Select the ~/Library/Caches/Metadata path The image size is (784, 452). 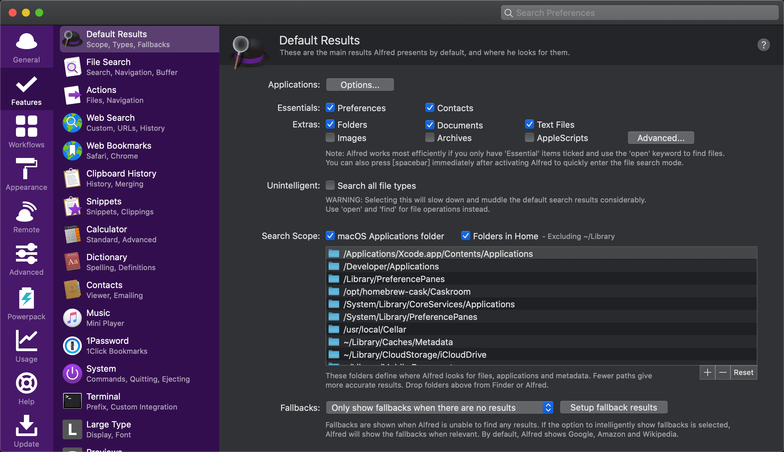tap(541, 342)
